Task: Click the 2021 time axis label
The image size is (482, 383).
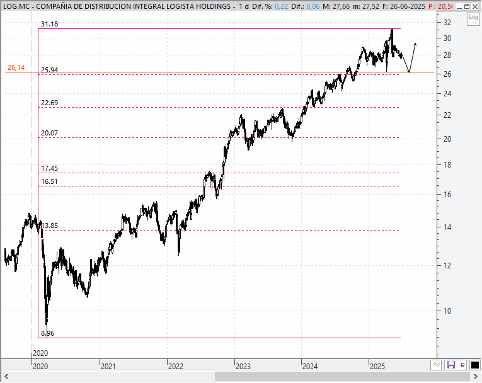Action: tap(108, 367)
